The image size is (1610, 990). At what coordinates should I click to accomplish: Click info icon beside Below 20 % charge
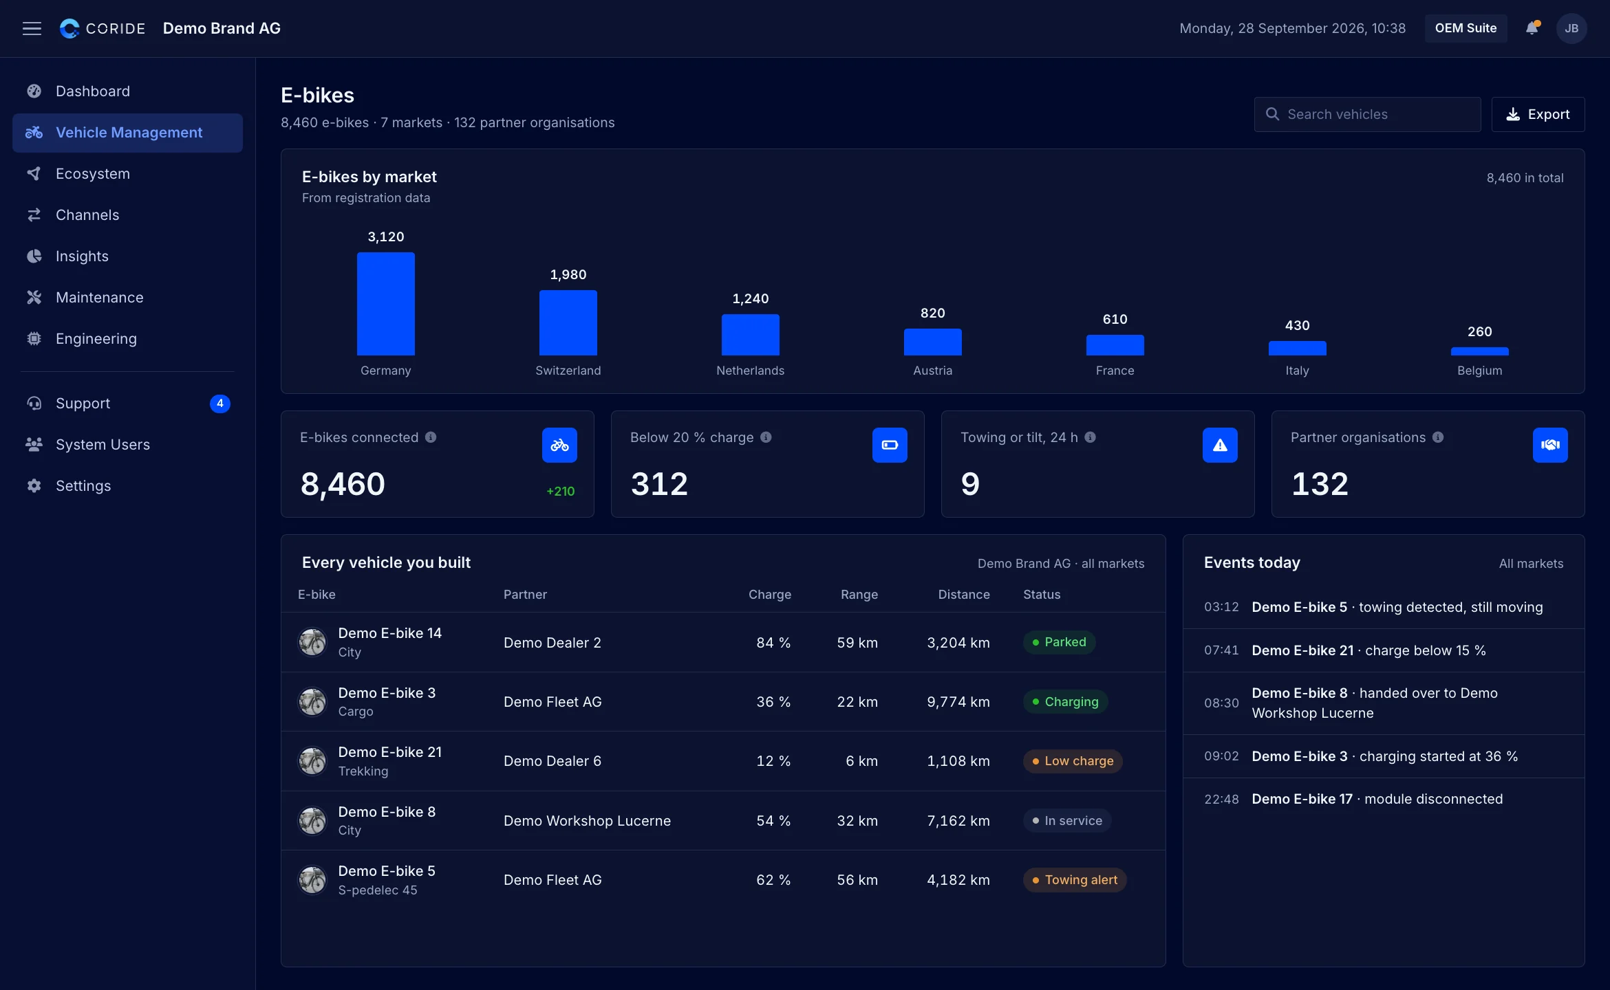[766, 437]
